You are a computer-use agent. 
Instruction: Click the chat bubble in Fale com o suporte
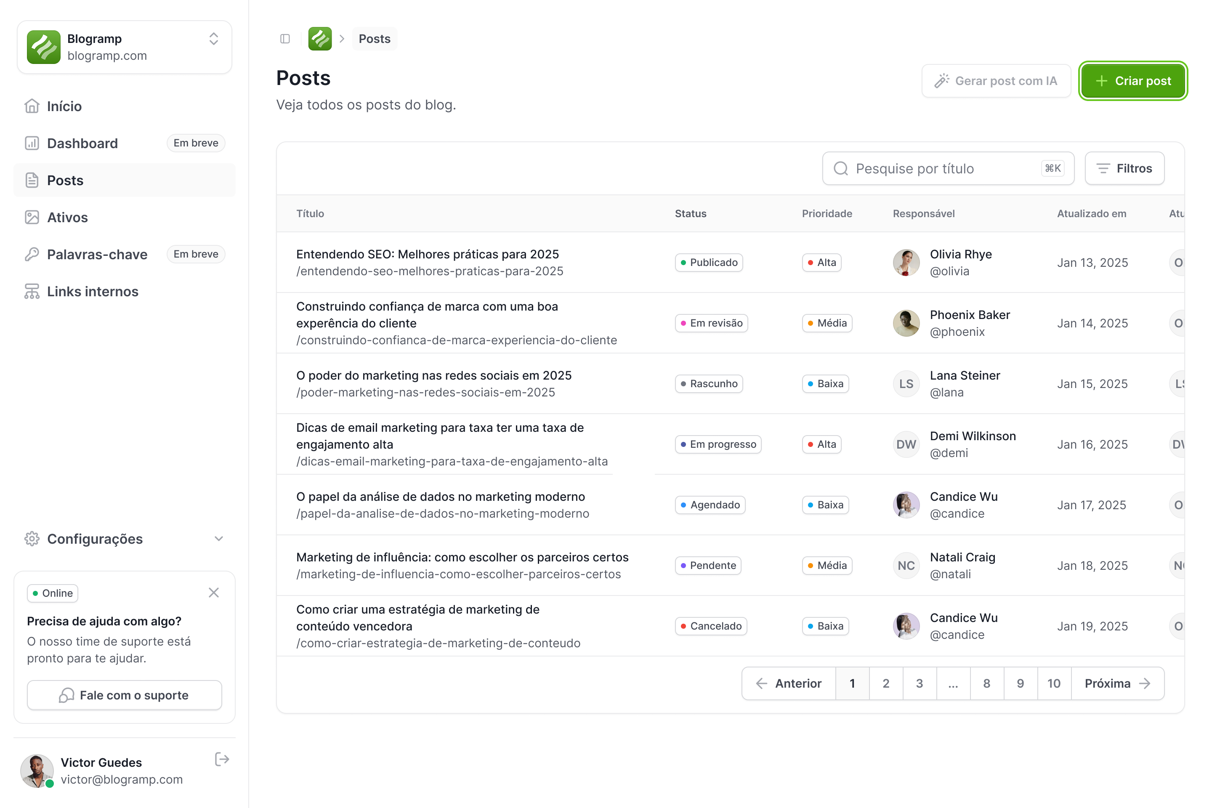(x=66, y=695)
